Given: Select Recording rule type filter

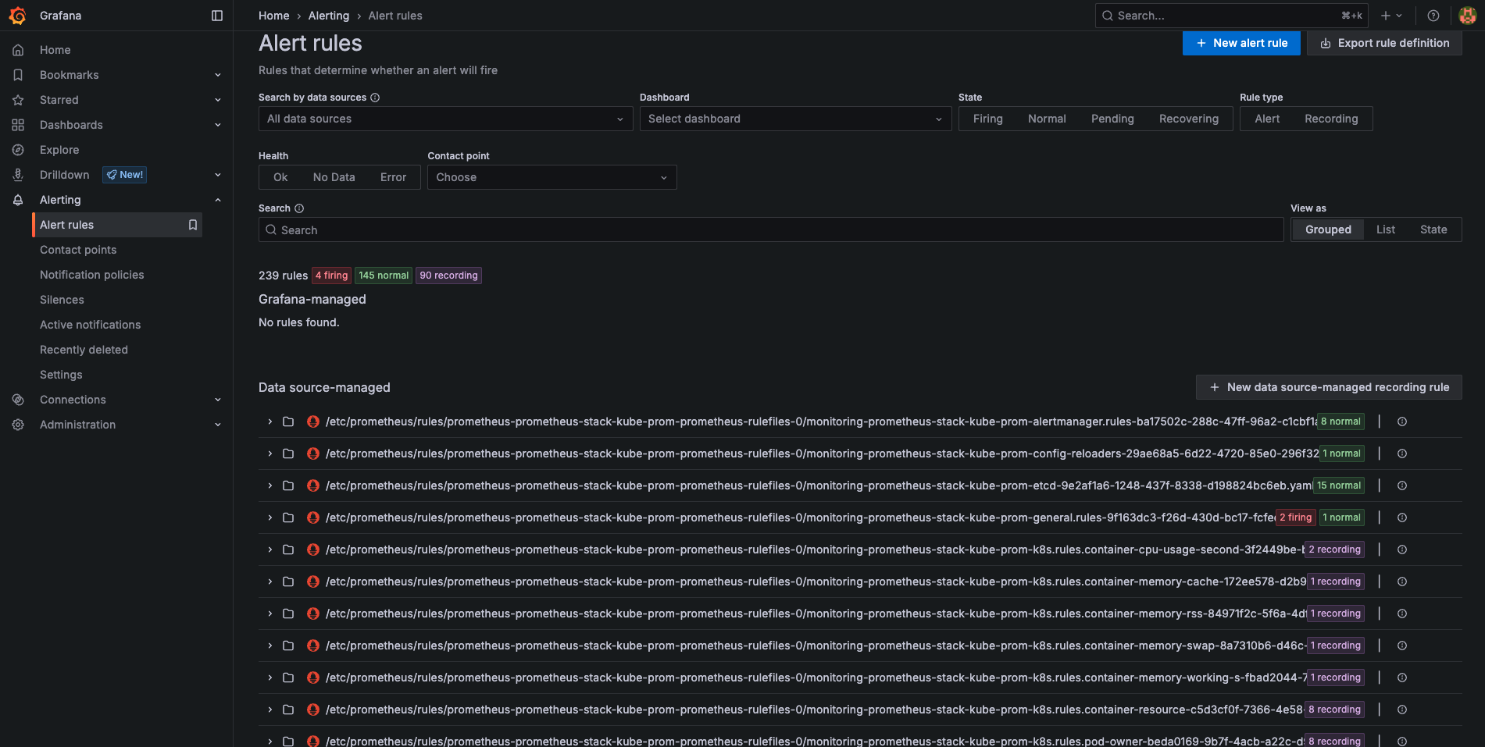Looking at the screenshot, I should coord(1331,119).
